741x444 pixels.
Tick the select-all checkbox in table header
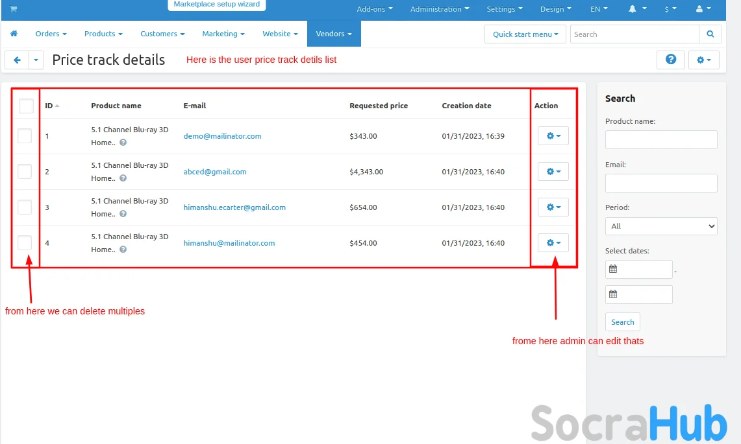pos(26,106)
